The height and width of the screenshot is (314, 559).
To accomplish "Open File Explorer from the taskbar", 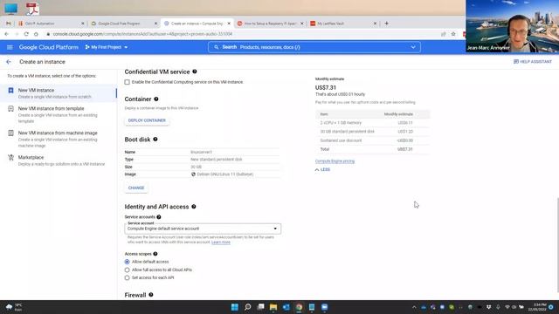I will click(273, 307).
